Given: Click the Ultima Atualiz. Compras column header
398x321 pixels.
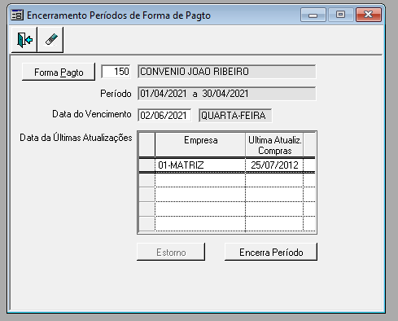Looking at the screenshot, I should (274, 144).
